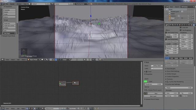Switch to the Particles properties tab icon
Viewport: 196px width, 110px height.
click(x=194, y=25)
